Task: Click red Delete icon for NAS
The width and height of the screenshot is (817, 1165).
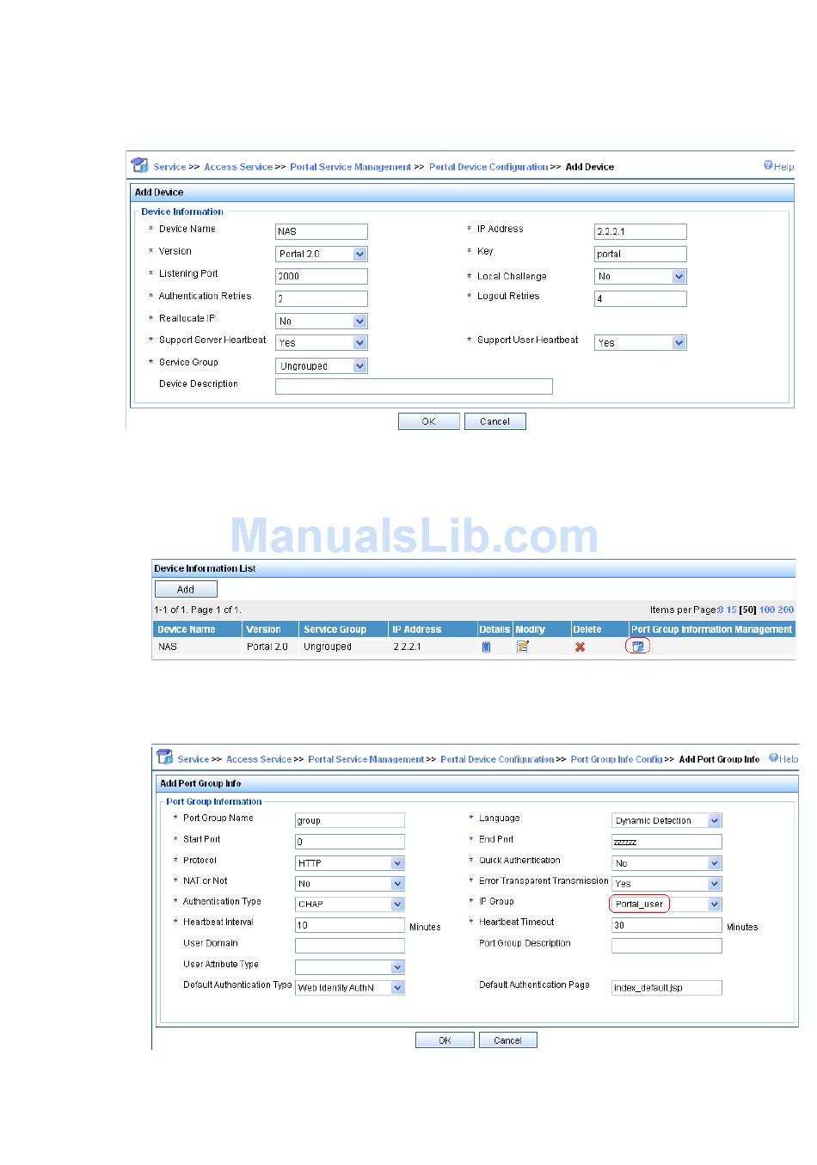Action: coord(580,647)
